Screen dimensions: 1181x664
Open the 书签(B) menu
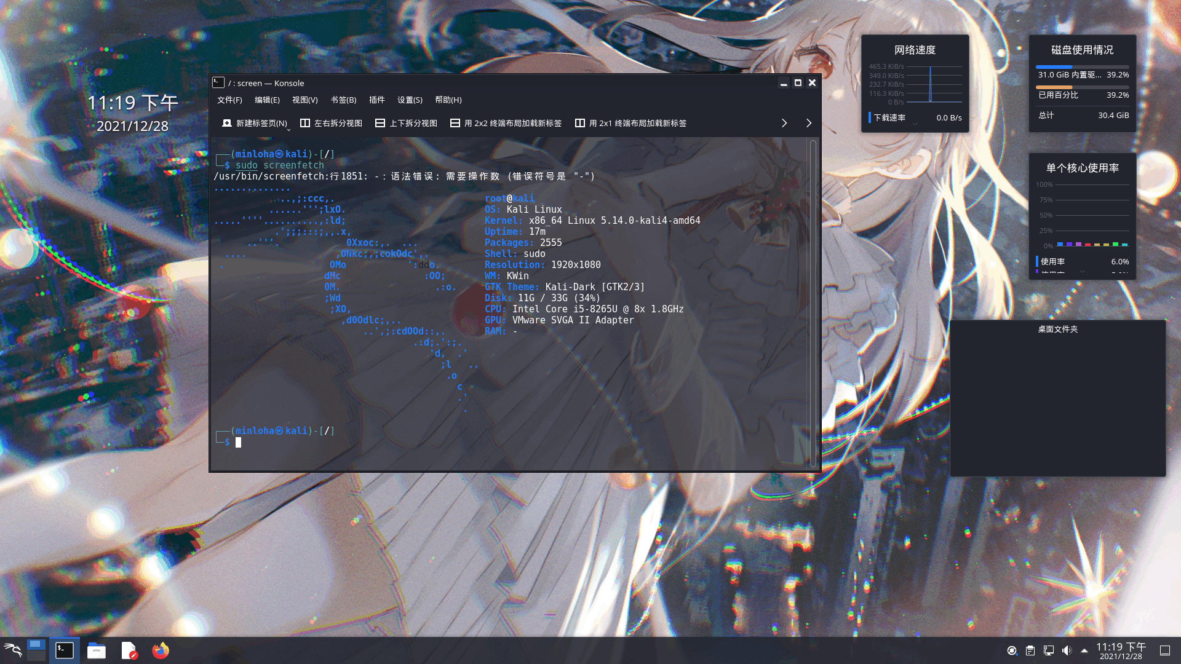343,100
